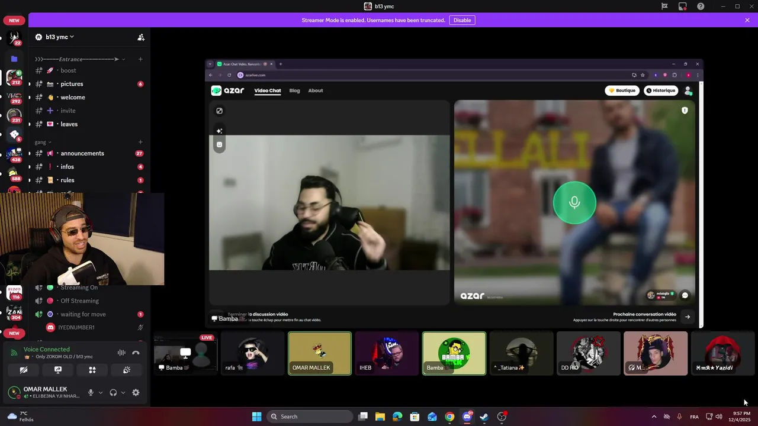Image resolution: width=758 pixels, height=426 pixels.
Task: Select rafa participant tile
Action: [252, 354]
